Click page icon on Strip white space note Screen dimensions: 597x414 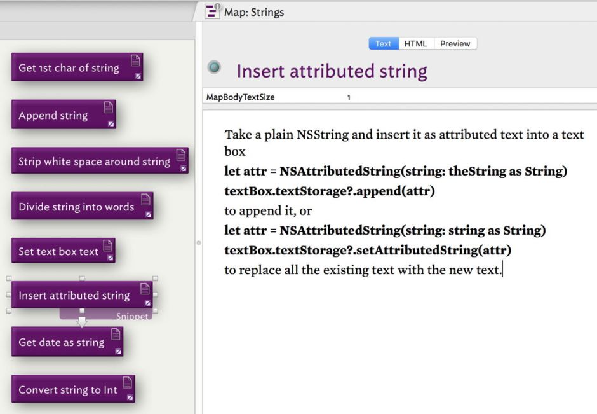[x=181, y=155]
